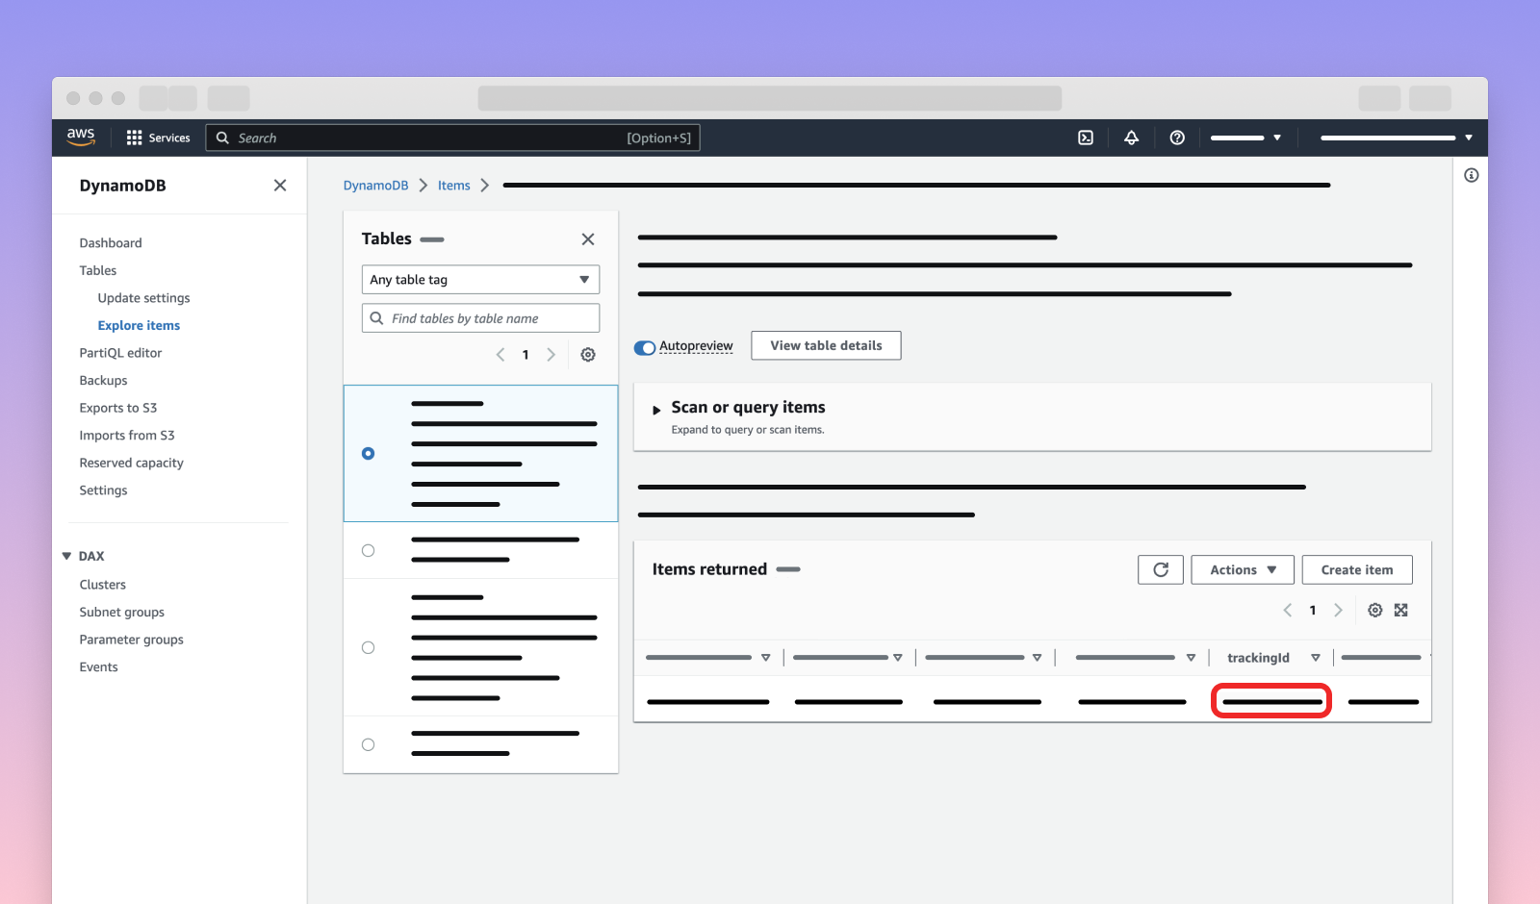Open DAX Parameter groups

(131, 640)
